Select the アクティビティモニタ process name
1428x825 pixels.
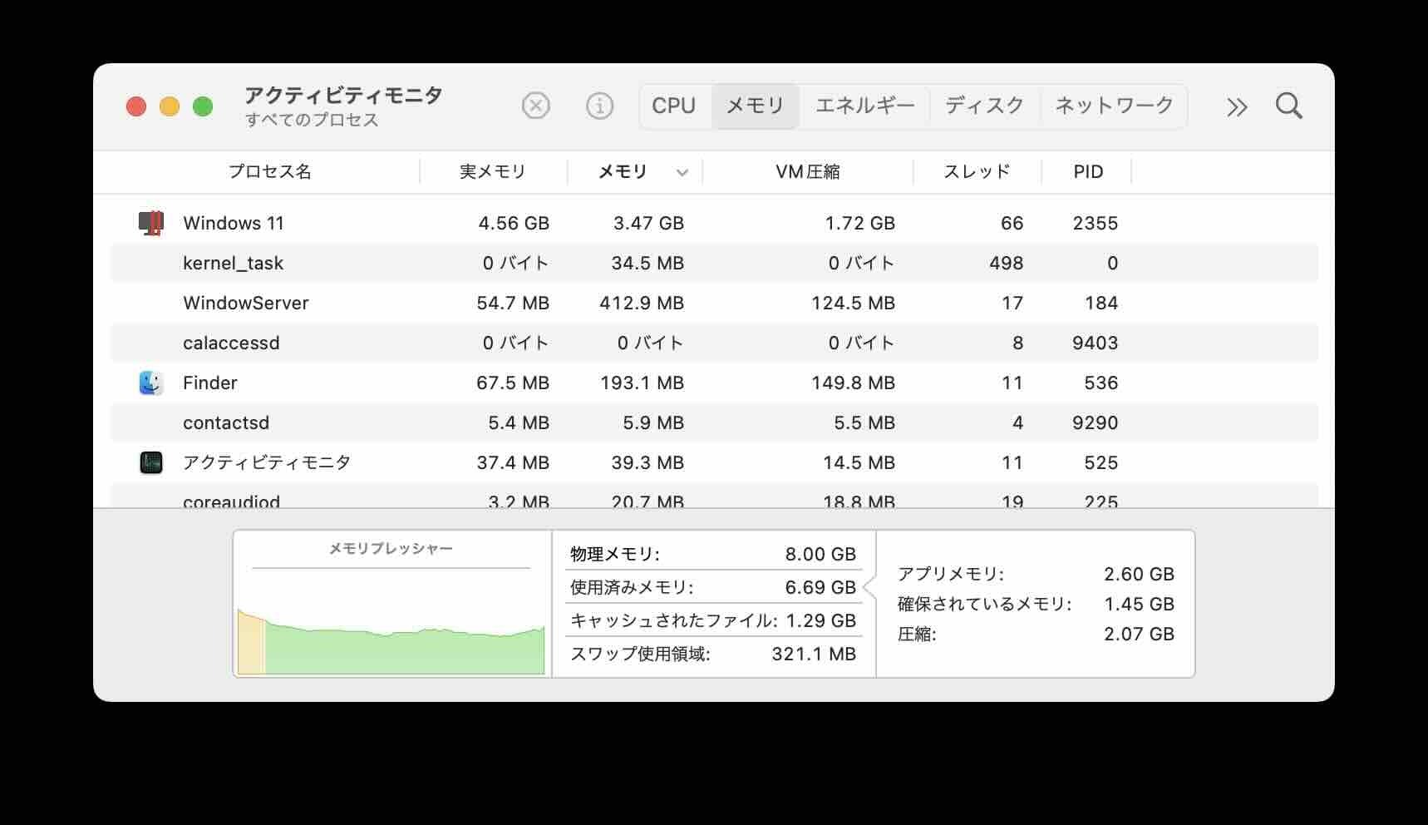[x=267, y=462]
